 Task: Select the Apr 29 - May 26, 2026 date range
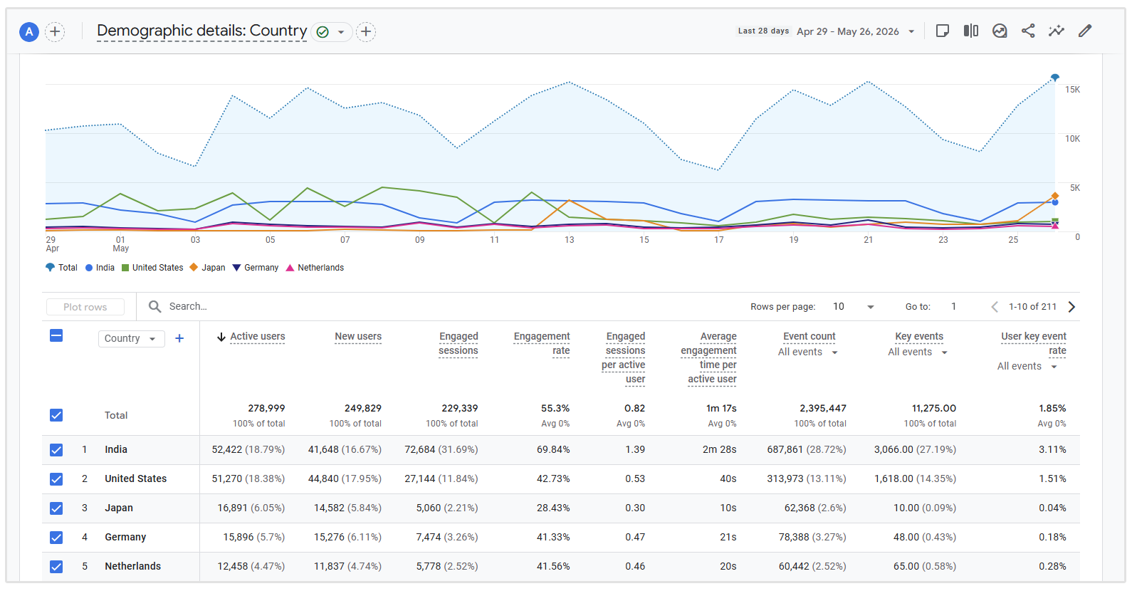pos(848,31)
